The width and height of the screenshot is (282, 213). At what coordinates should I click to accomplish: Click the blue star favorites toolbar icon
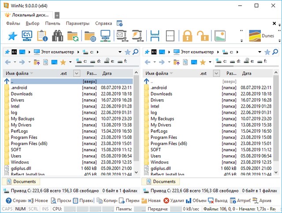coord(12,35)
